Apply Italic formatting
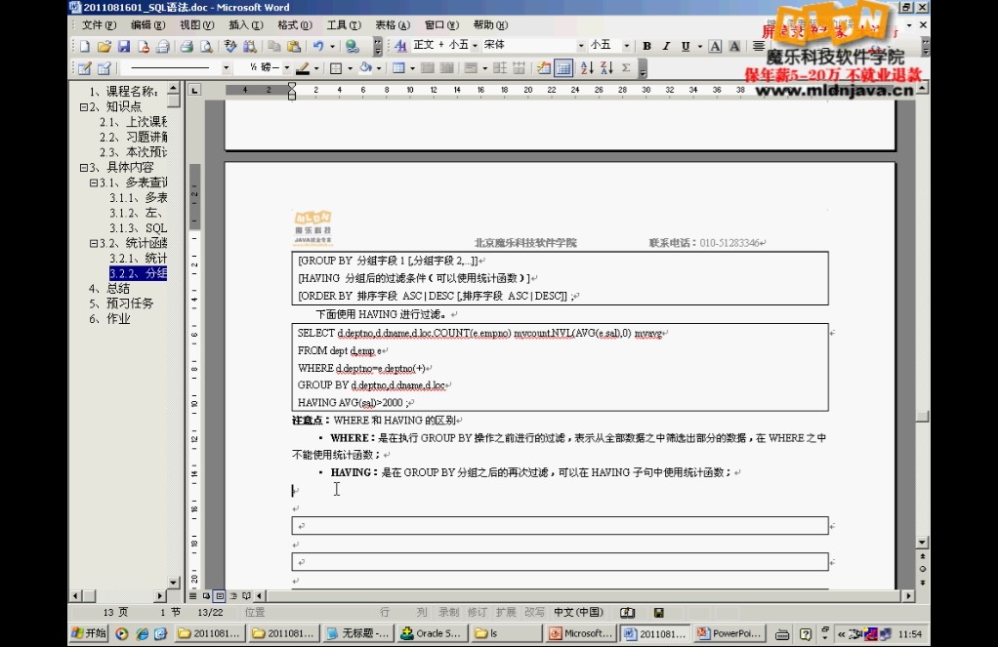Screen dimensions: 998x647 click(x=666, y=46)
